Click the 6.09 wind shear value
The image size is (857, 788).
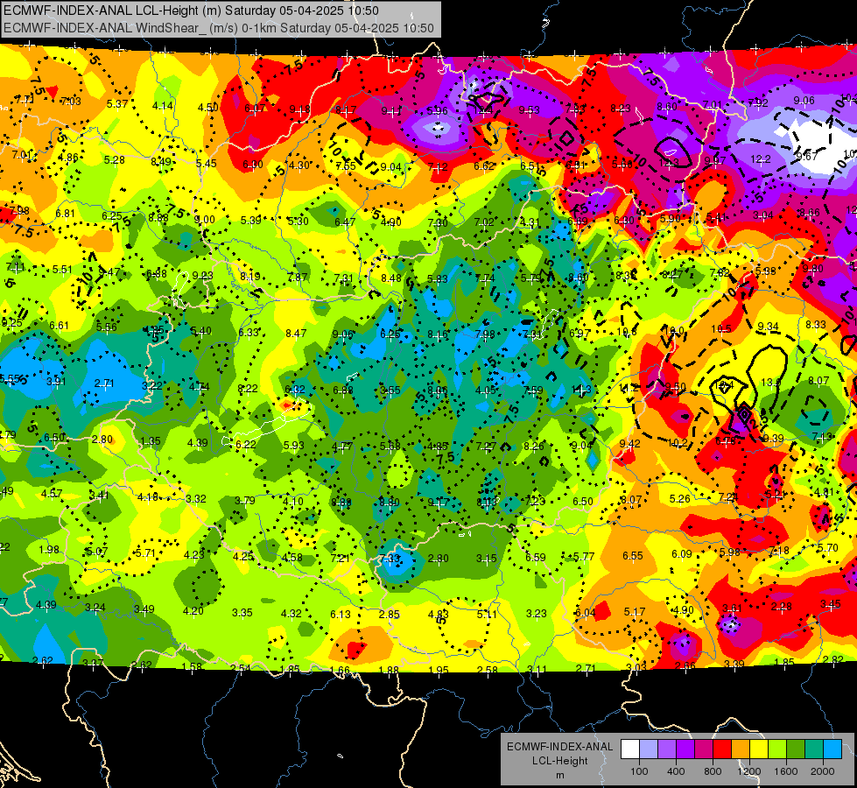pos(682,554)
